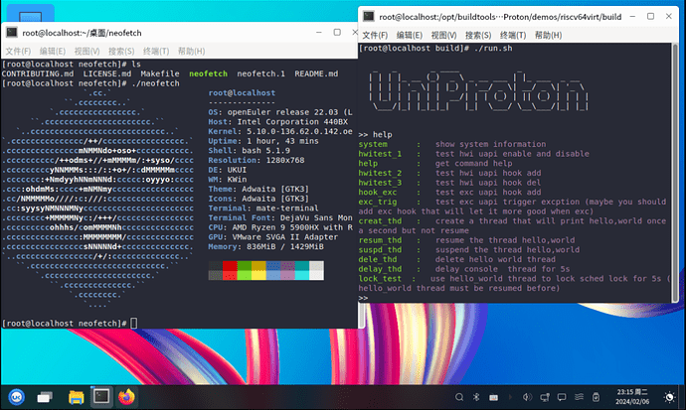The width and height of the screenshot is (686, 410).
Task: Open the clock showing 23:15 in taskbar
Action: pyautogui.click(x=633, y=396)
